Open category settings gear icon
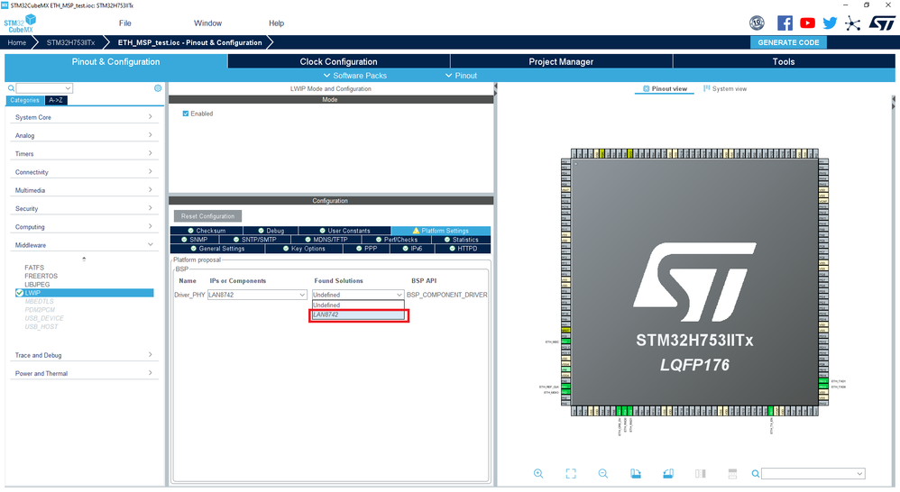Screen dimensions: 900x492 pyautogui.click(x=158, y=88)
